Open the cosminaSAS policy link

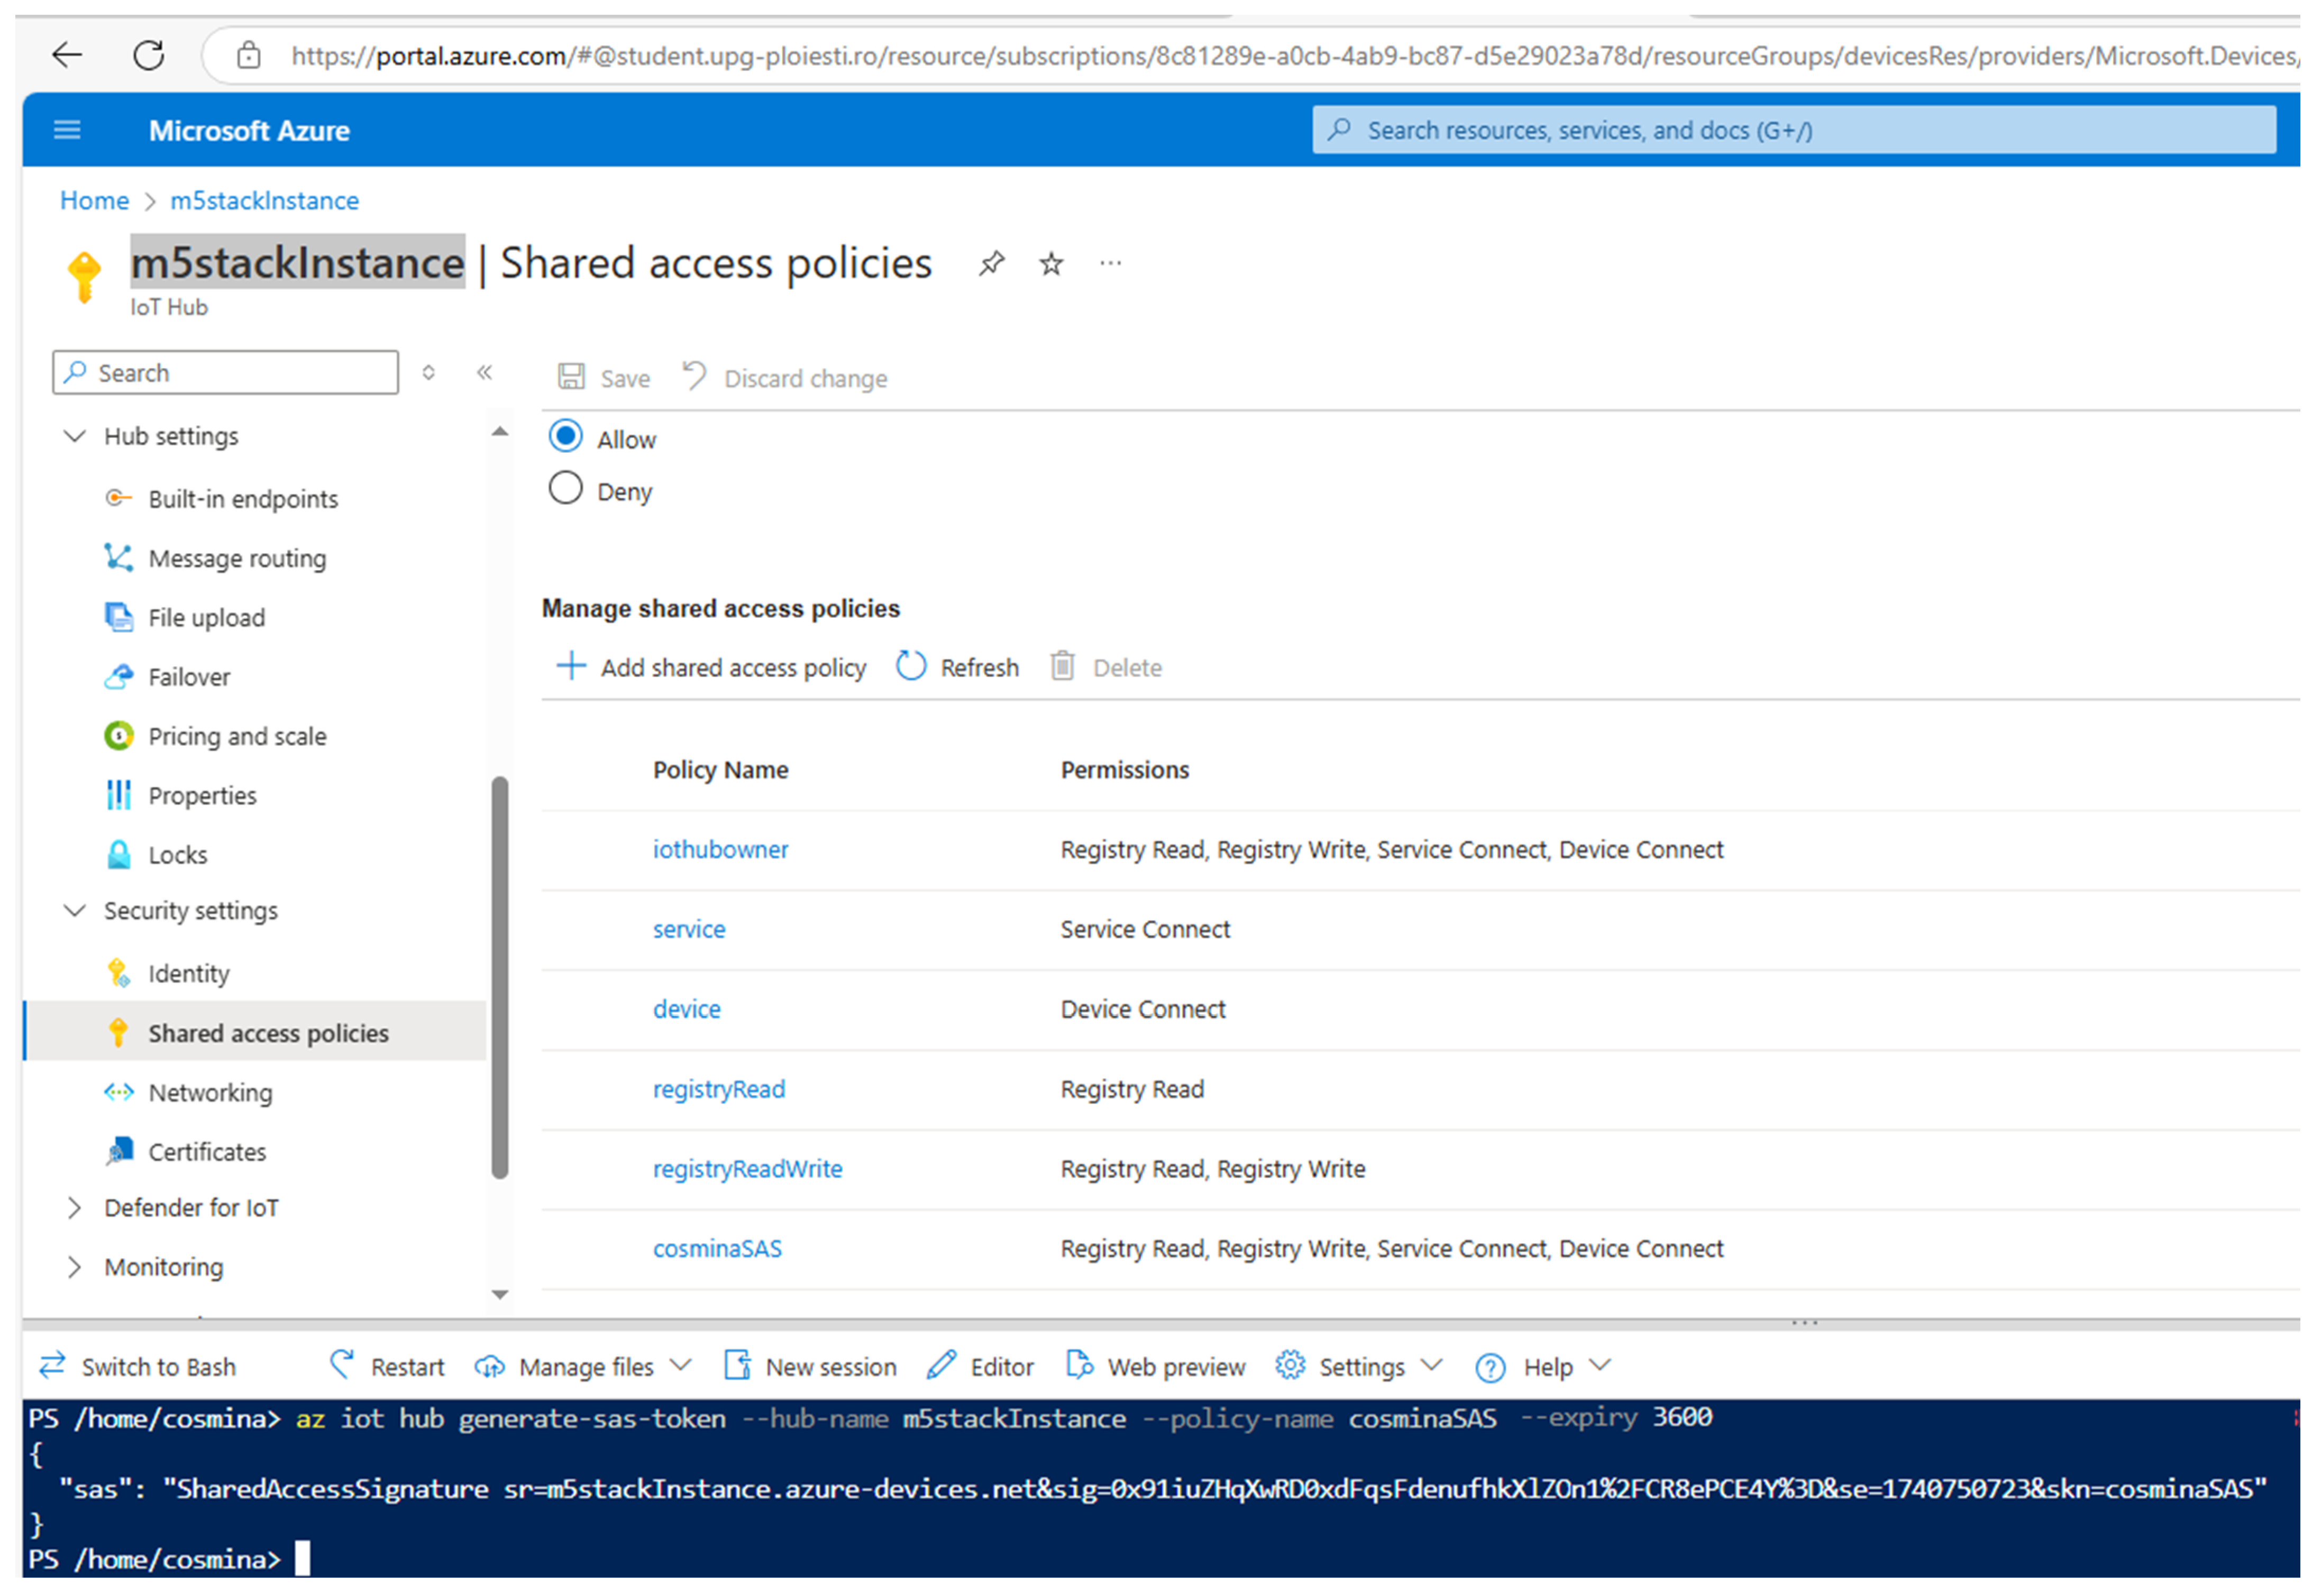717,1249
